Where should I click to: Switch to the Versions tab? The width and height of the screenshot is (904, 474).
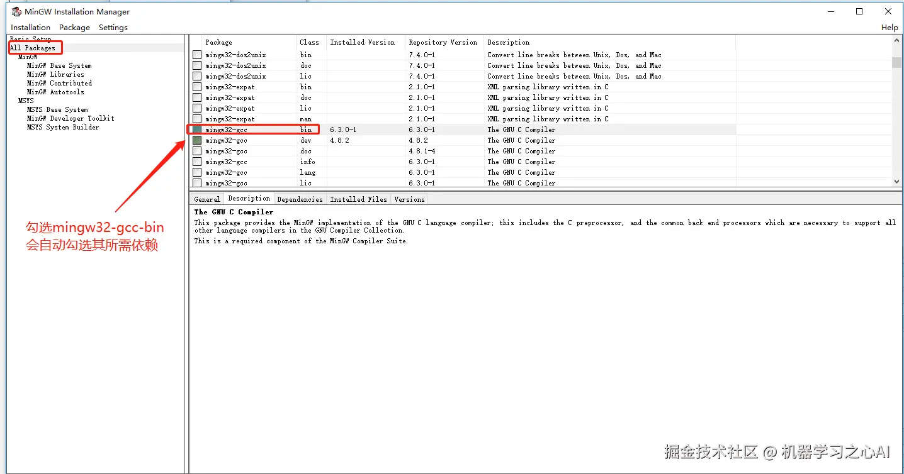[x=409, y=199]
